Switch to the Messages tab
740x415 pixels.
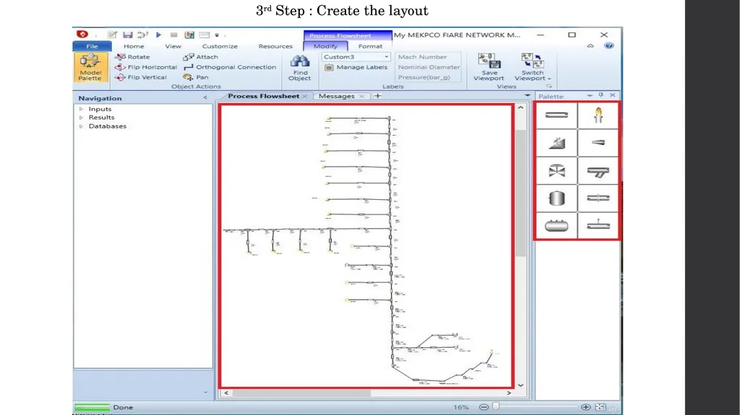336,96
